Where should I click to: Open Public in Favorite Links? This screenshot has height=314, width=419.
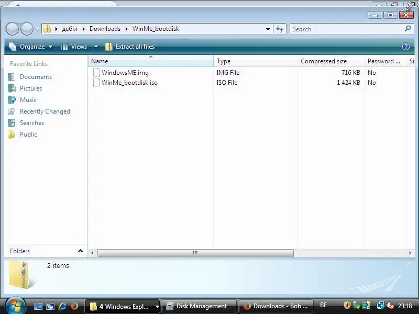pos(28,134)
